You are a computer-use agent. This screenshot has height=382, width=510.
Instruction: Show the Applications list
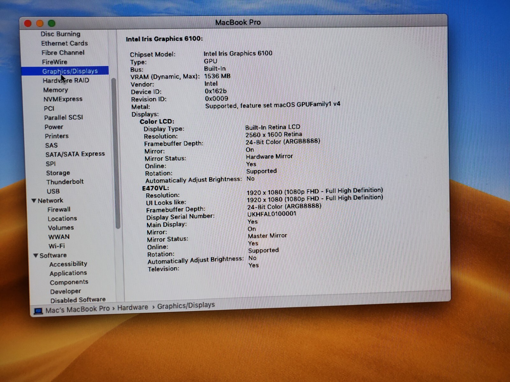[68, 273]
